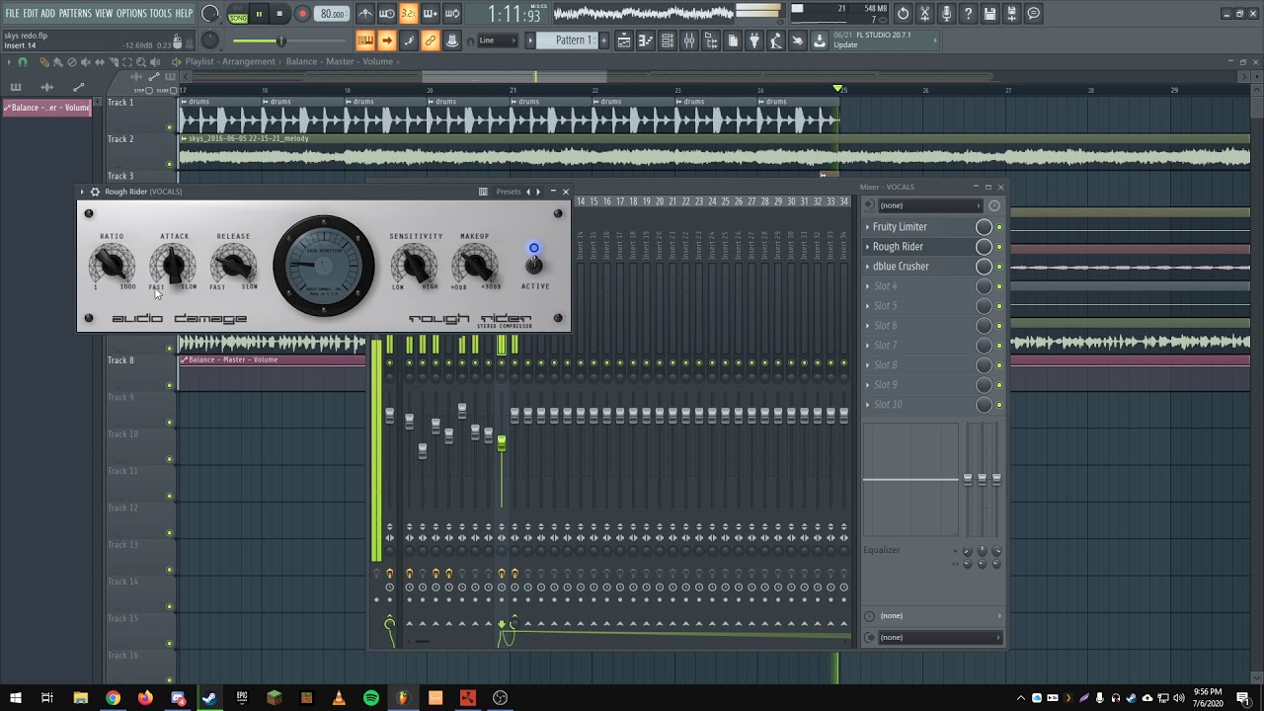Toggle the multilink controllers link icon
Viewport: 1264px width, 711px height.
click(x=431, y=40)
